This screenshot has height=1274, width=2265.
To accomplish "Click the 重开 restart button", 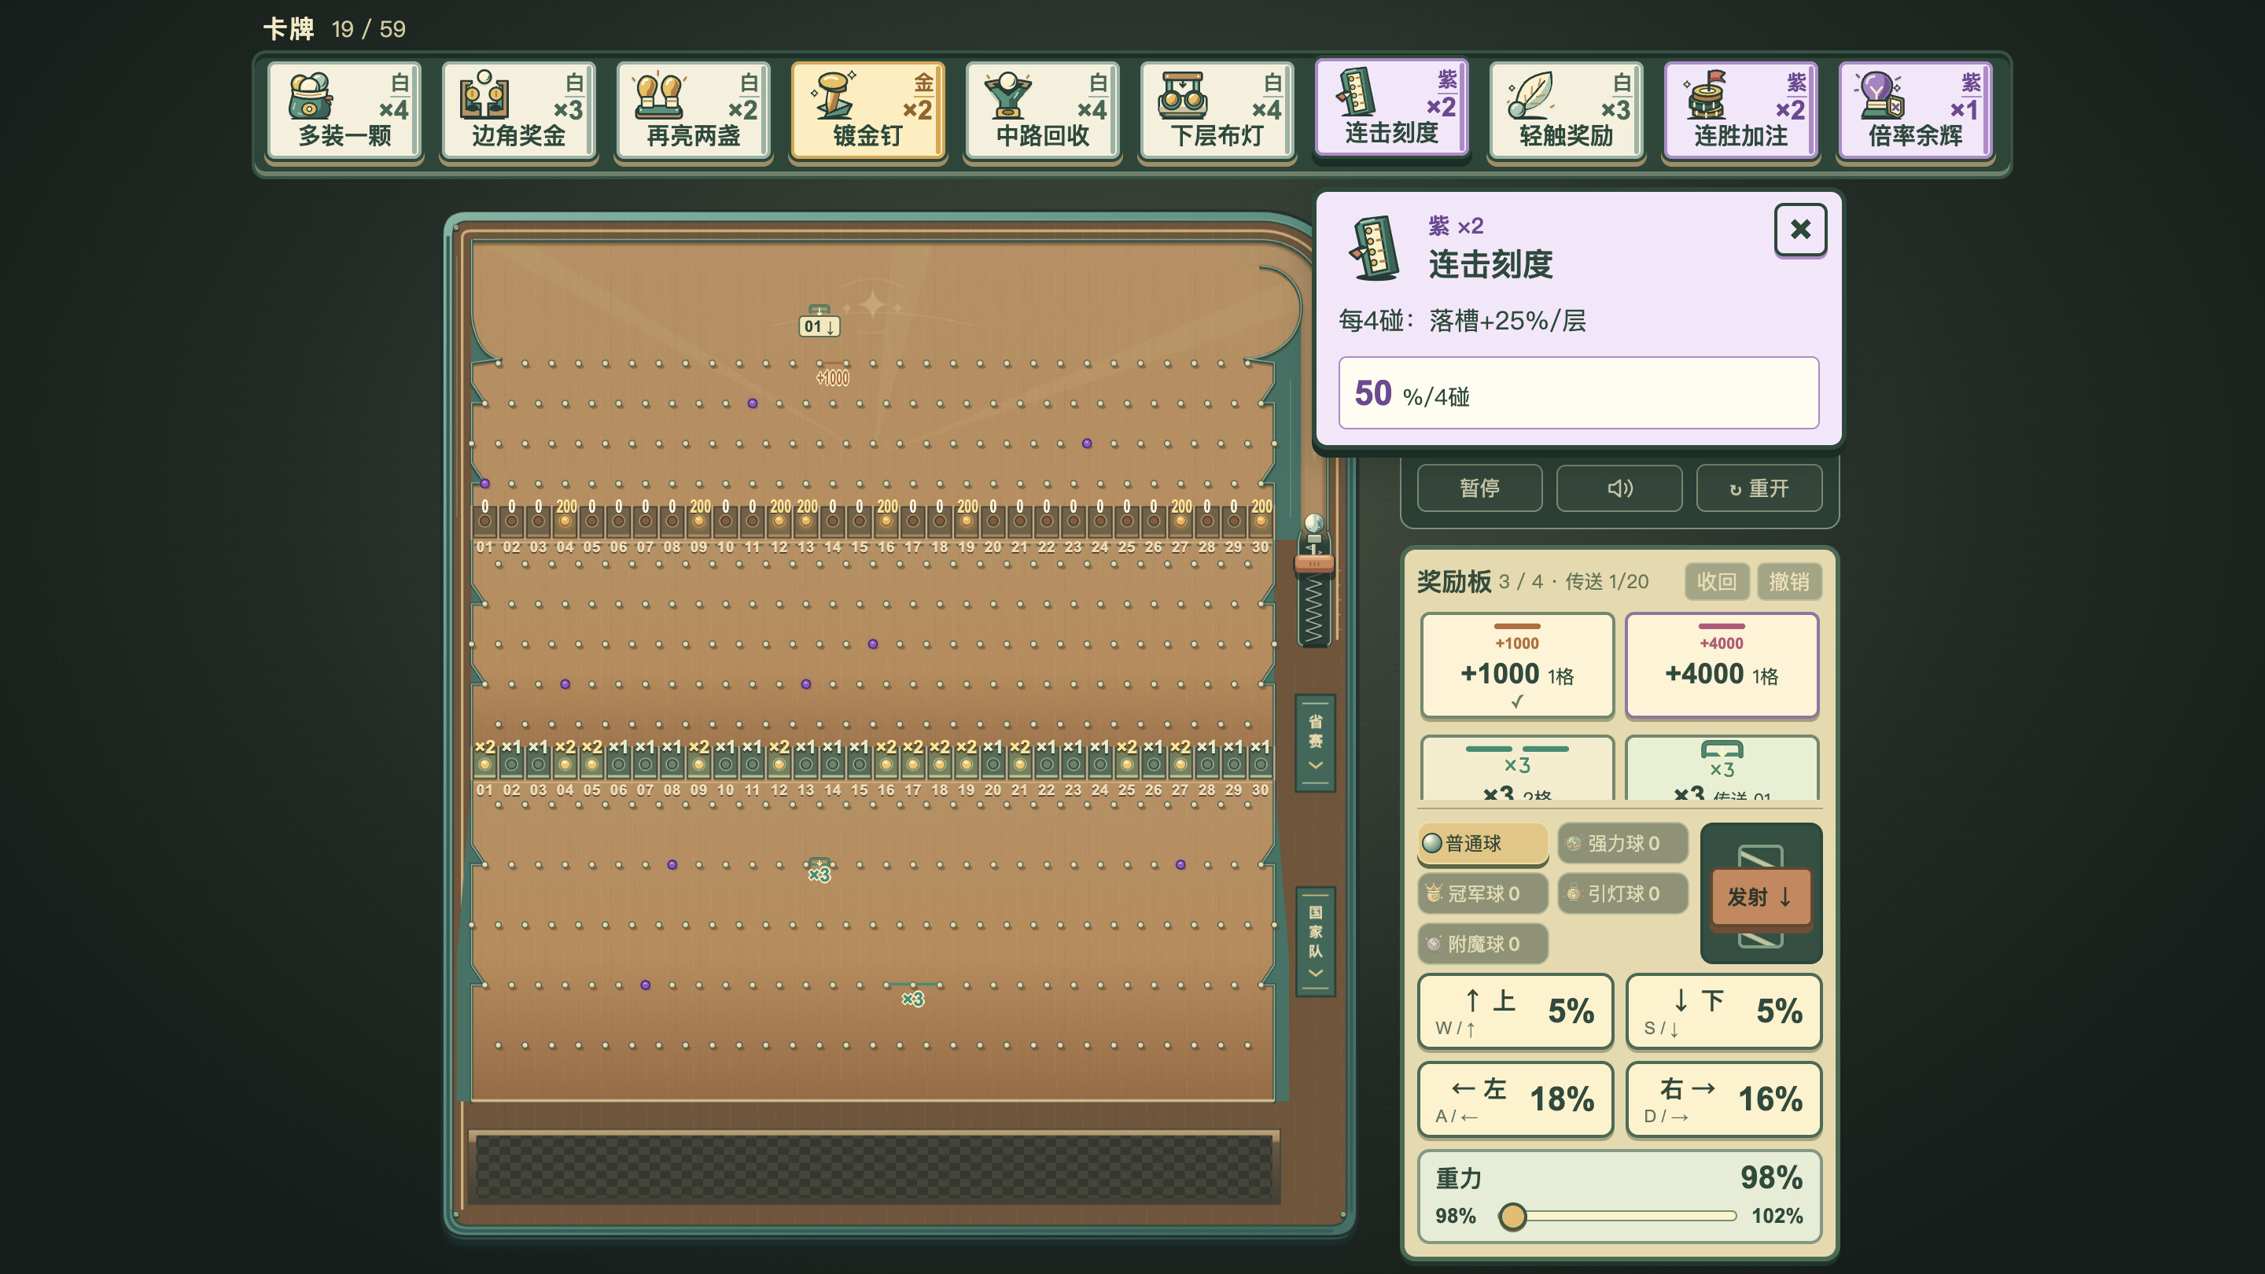I will point(1759,488).
